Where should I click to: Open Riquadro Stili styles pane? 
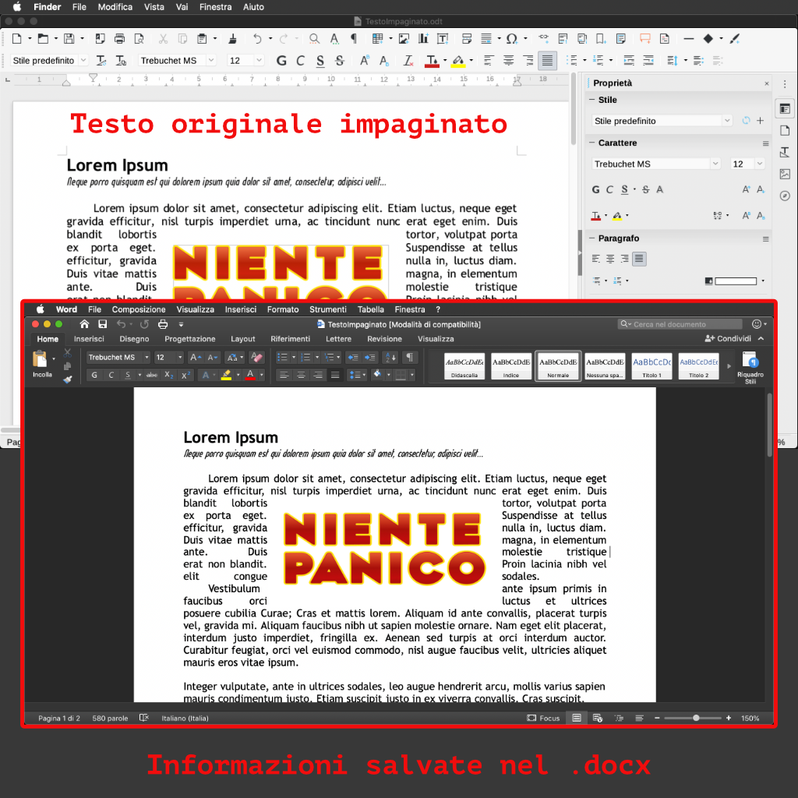750,366
